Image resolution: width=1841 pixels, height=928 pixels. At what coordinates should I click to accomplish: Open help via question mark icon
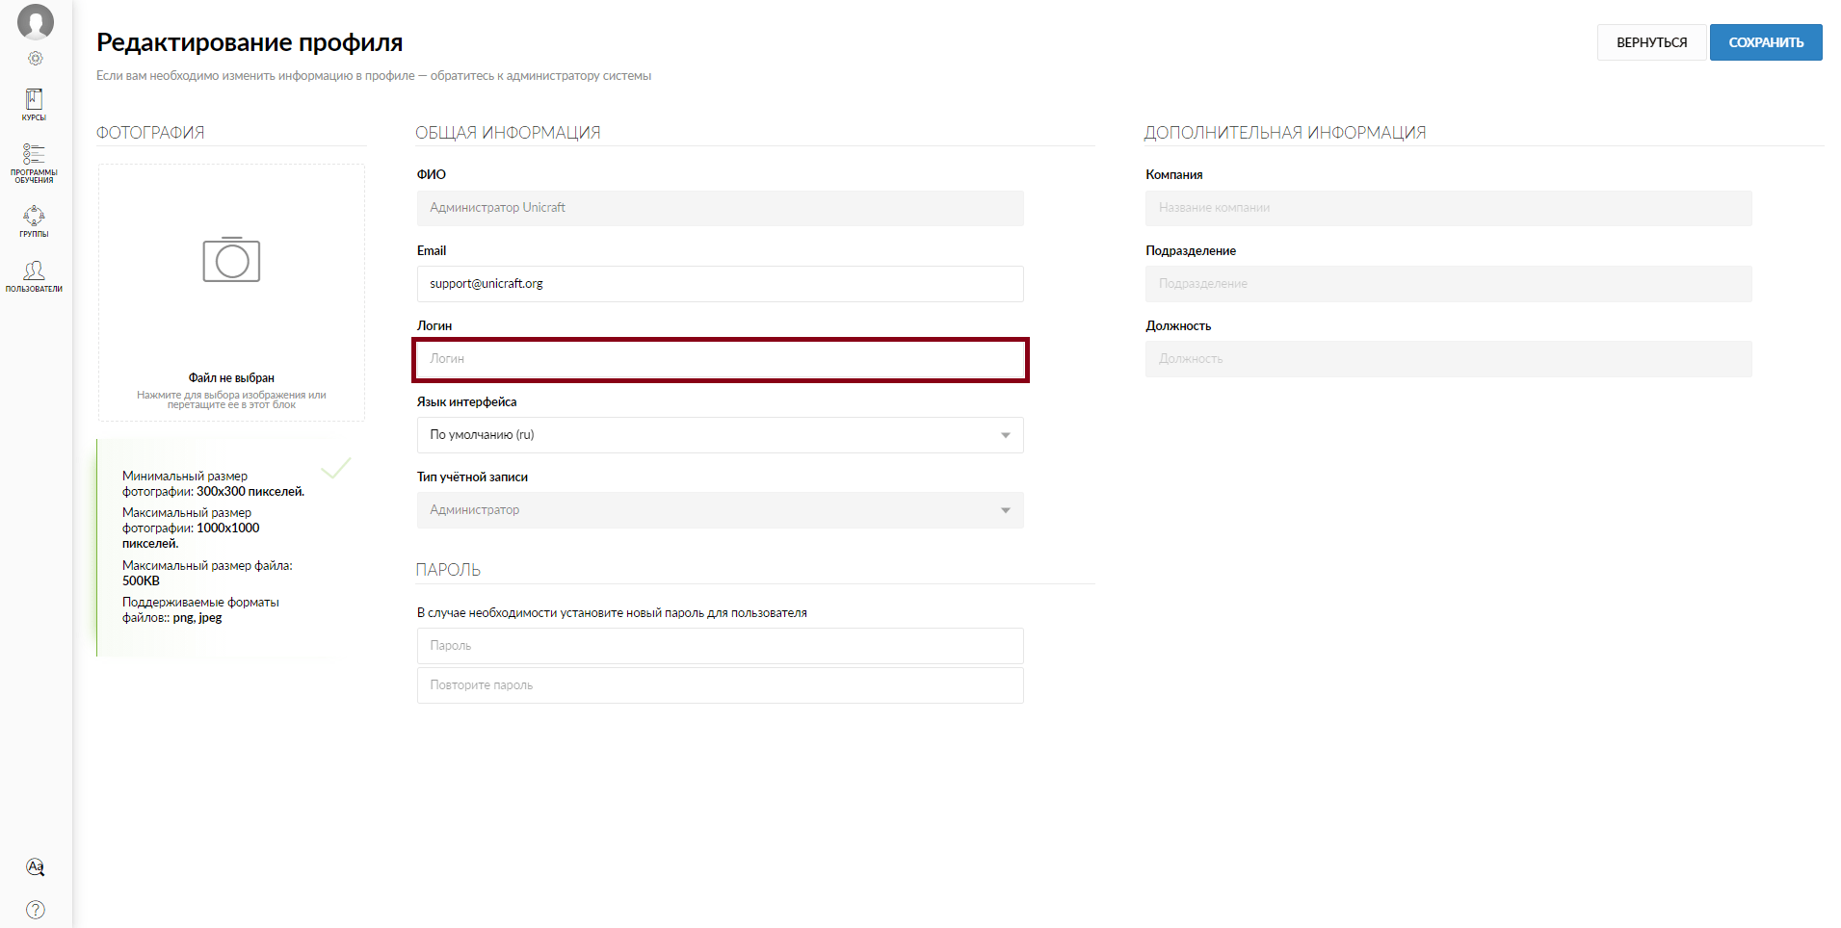point(36,910)
